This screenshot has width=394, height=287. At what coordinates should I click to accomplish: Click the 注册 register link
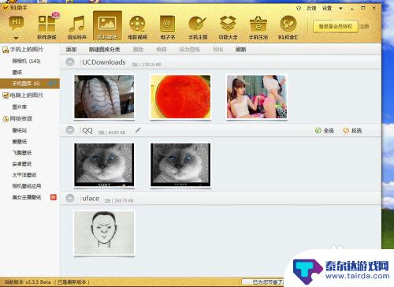pos(364,27)
